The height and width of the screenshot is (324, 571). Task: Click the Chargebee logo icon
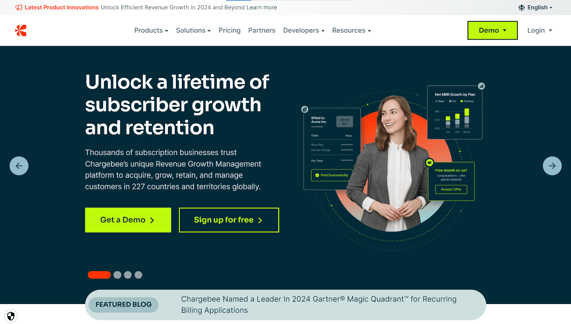tap(21, 30)
